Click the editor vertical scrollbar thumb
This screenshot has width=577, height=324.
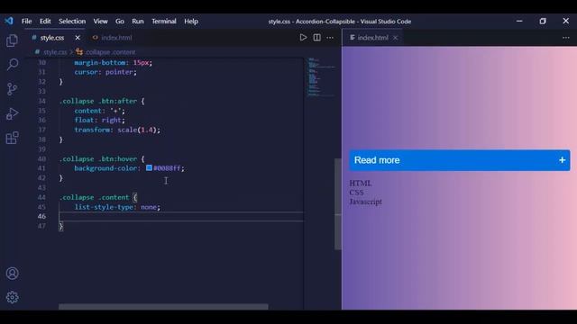[337, 204]
